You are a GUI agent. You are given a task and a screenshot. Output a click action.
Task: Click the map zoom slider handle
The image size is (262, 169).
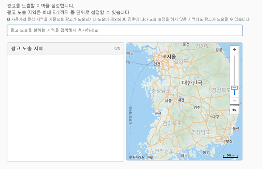click(234, 88)
